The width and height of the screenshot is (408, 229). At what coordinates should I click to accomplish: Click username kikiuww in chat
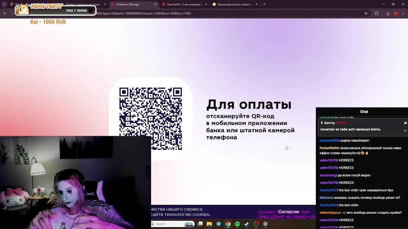pos(326,198)
